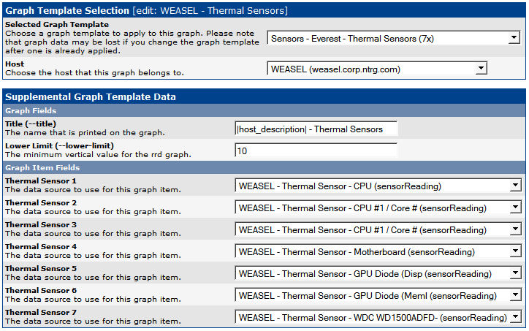
Task: Expand the Thermal Sensor 1 dropdown
Action: click(378, 186)
